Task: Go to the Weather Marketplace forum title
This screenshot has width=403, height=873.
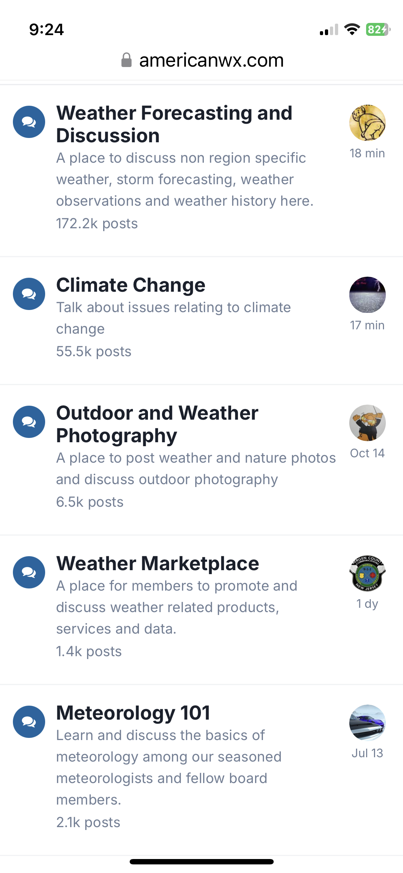Action: tap(158, 563)
